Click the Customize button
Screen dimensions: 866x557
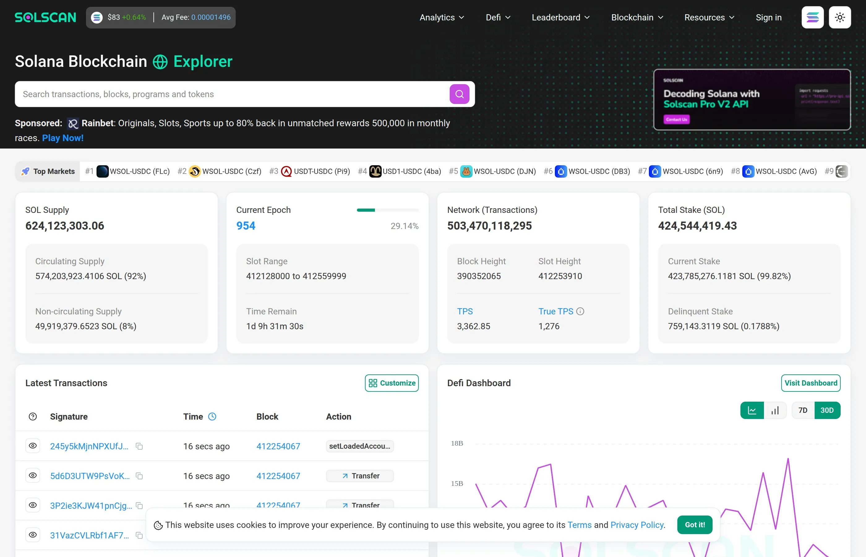pyautogui.click(x=392, y=383)
